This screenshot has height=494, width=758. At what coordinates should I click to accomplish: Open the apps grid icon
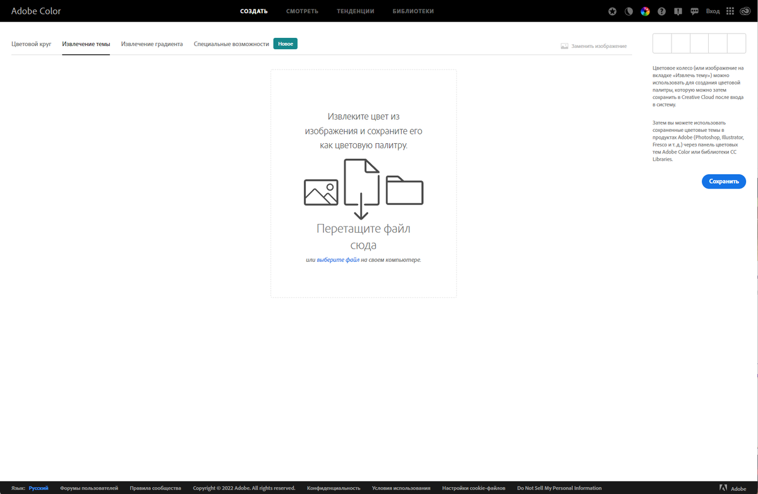730,11
